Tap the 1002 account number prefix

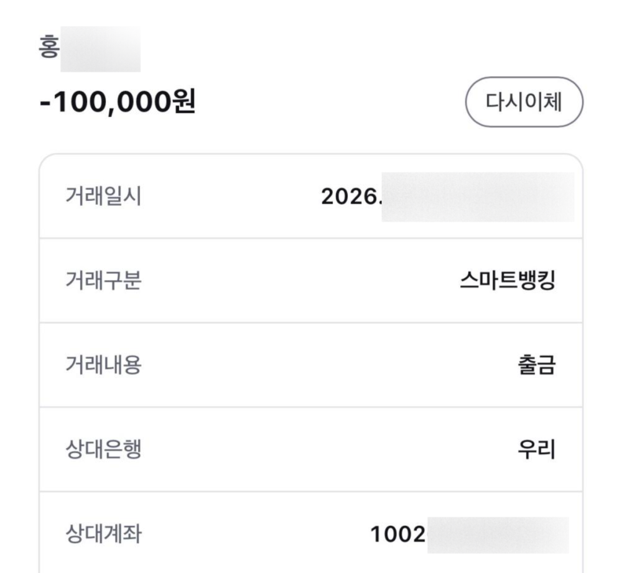coord(398,534)
